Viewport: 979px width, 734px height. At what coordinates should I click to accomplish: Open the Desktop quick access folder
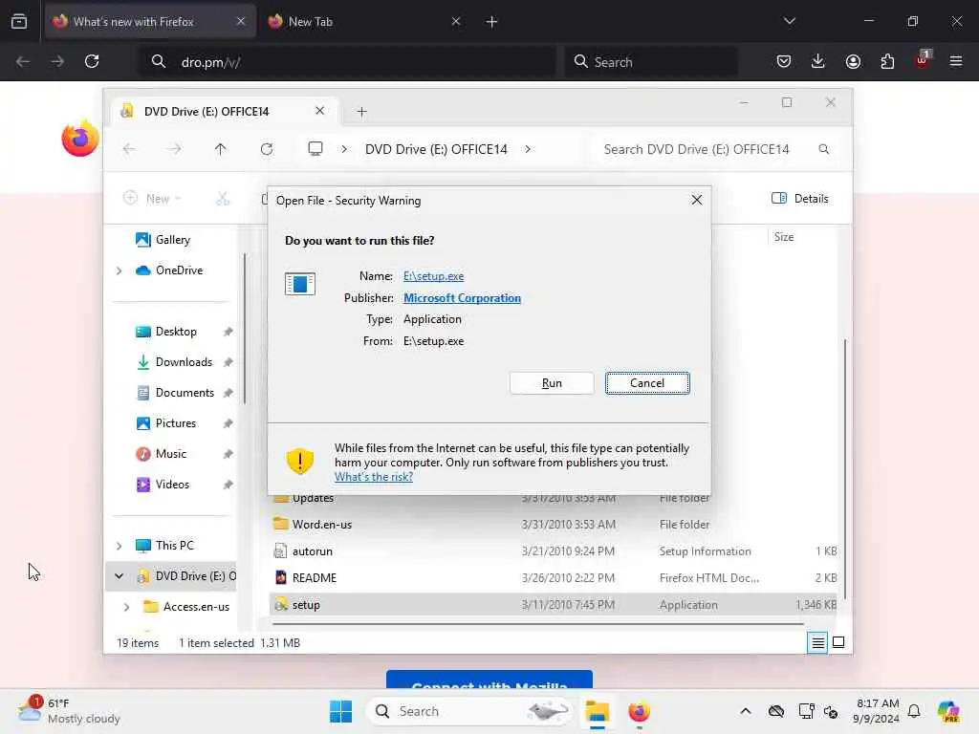176,332
